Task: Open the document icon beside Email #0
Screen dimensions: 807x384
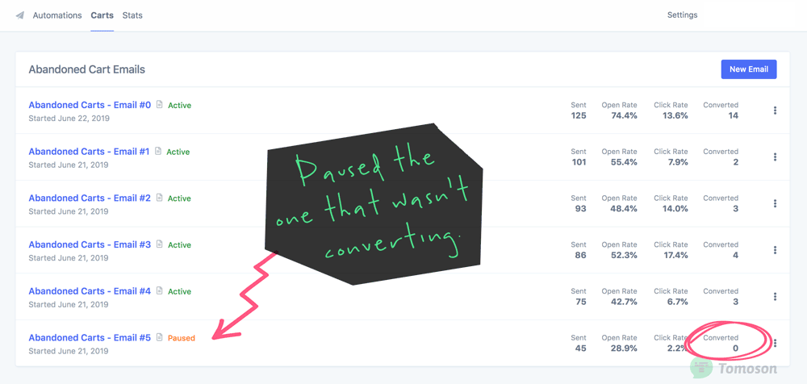Action: coord(160,105)
